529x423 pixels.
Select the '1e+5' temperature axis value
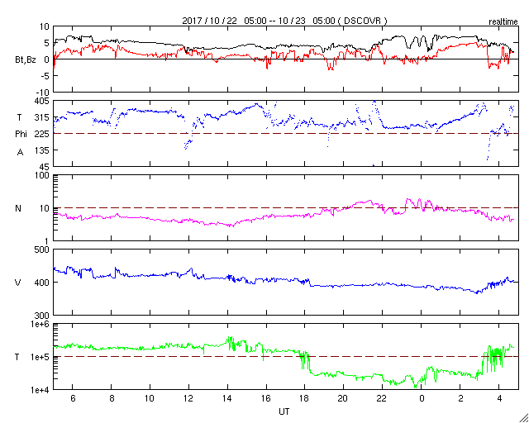tap(41, 357)
